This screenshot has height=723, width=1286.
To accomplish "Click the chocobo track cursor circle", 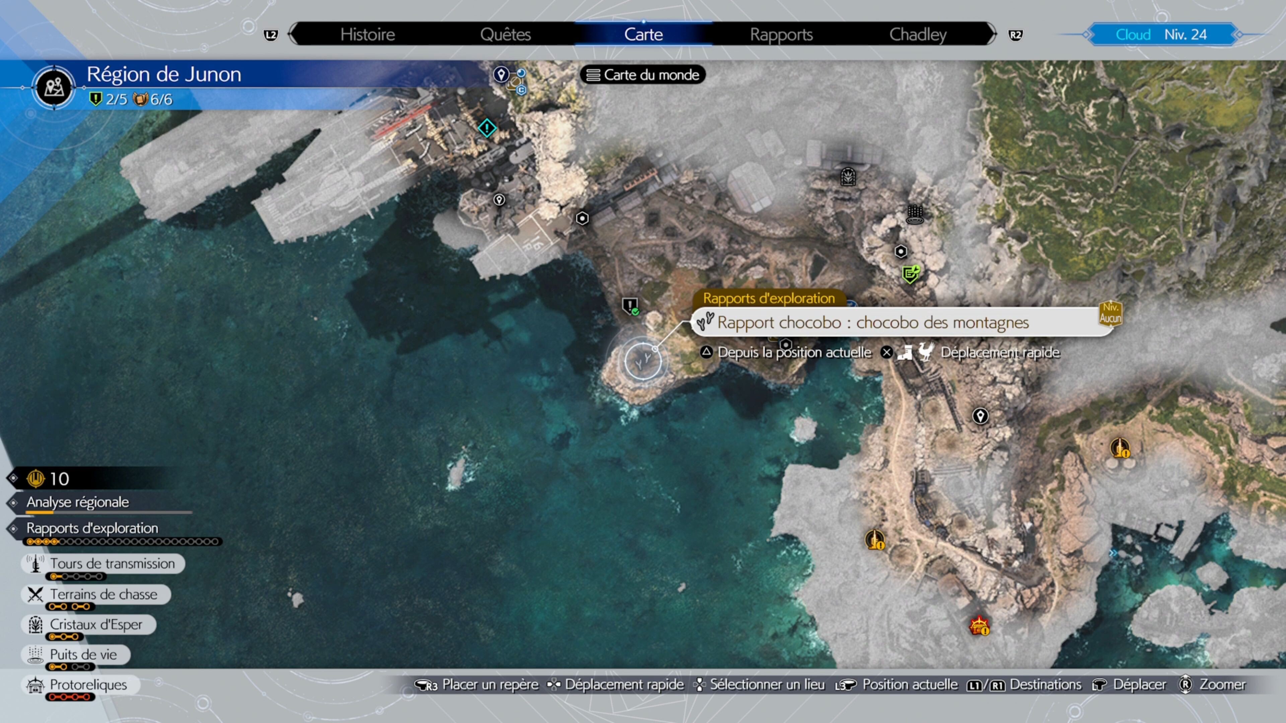I will click(x=643, y=360).
